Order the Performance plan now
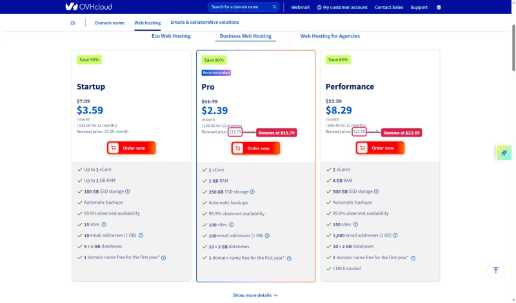Viewport: 516px width, 303px height. point(380,148)
